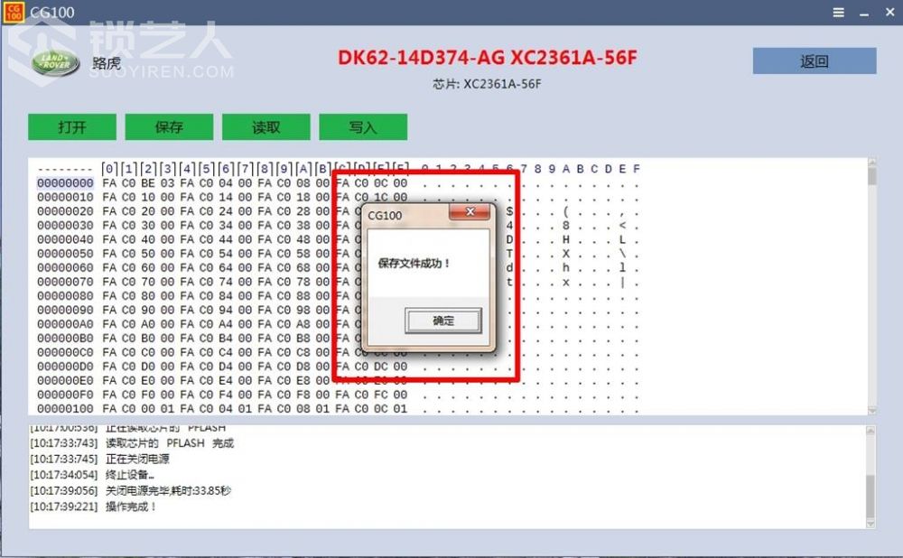903x558 pixels.
Task: Click the ASCII column header letter F
Action: [x=637, y=169]
